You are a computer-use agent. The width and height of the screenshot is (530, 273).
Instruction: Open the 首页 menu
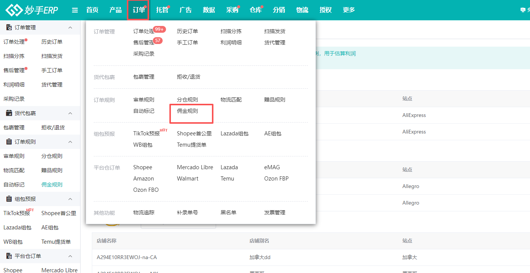click(x=92, y=10)
